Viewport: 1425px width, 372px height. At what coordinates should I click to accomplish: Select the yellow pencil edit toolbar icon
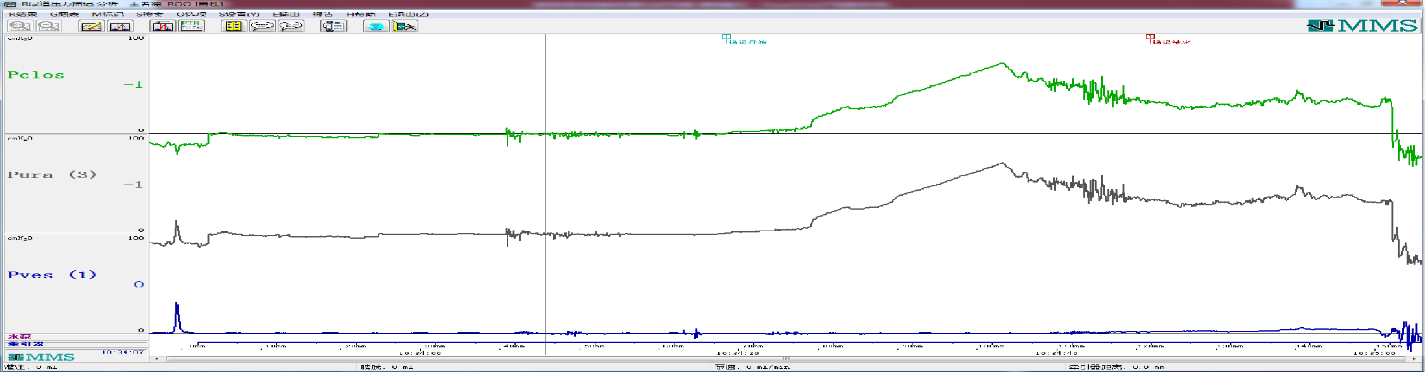point(91,26)
